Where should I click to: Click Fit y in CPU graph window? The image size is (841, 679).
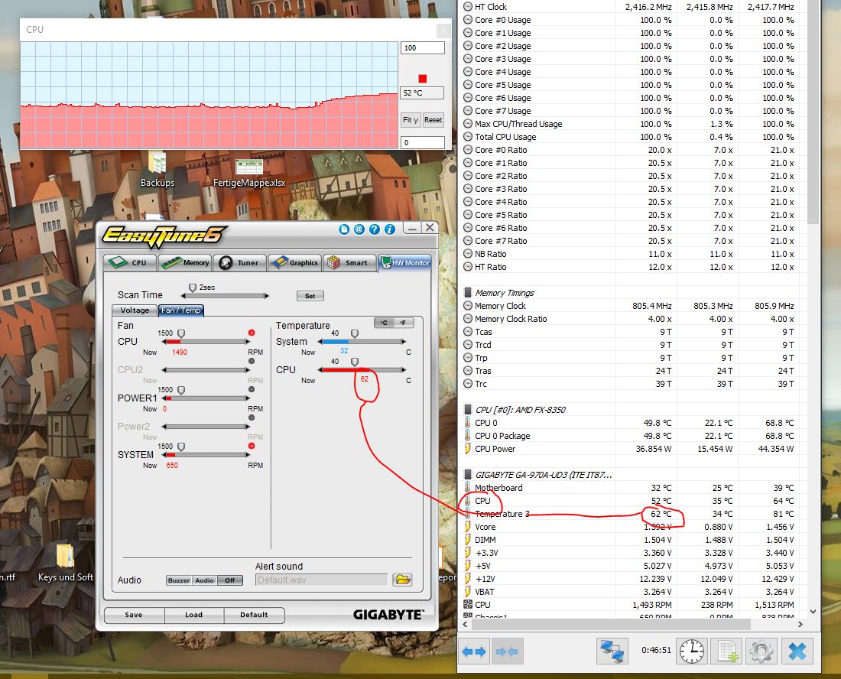[x=411, y=119]
